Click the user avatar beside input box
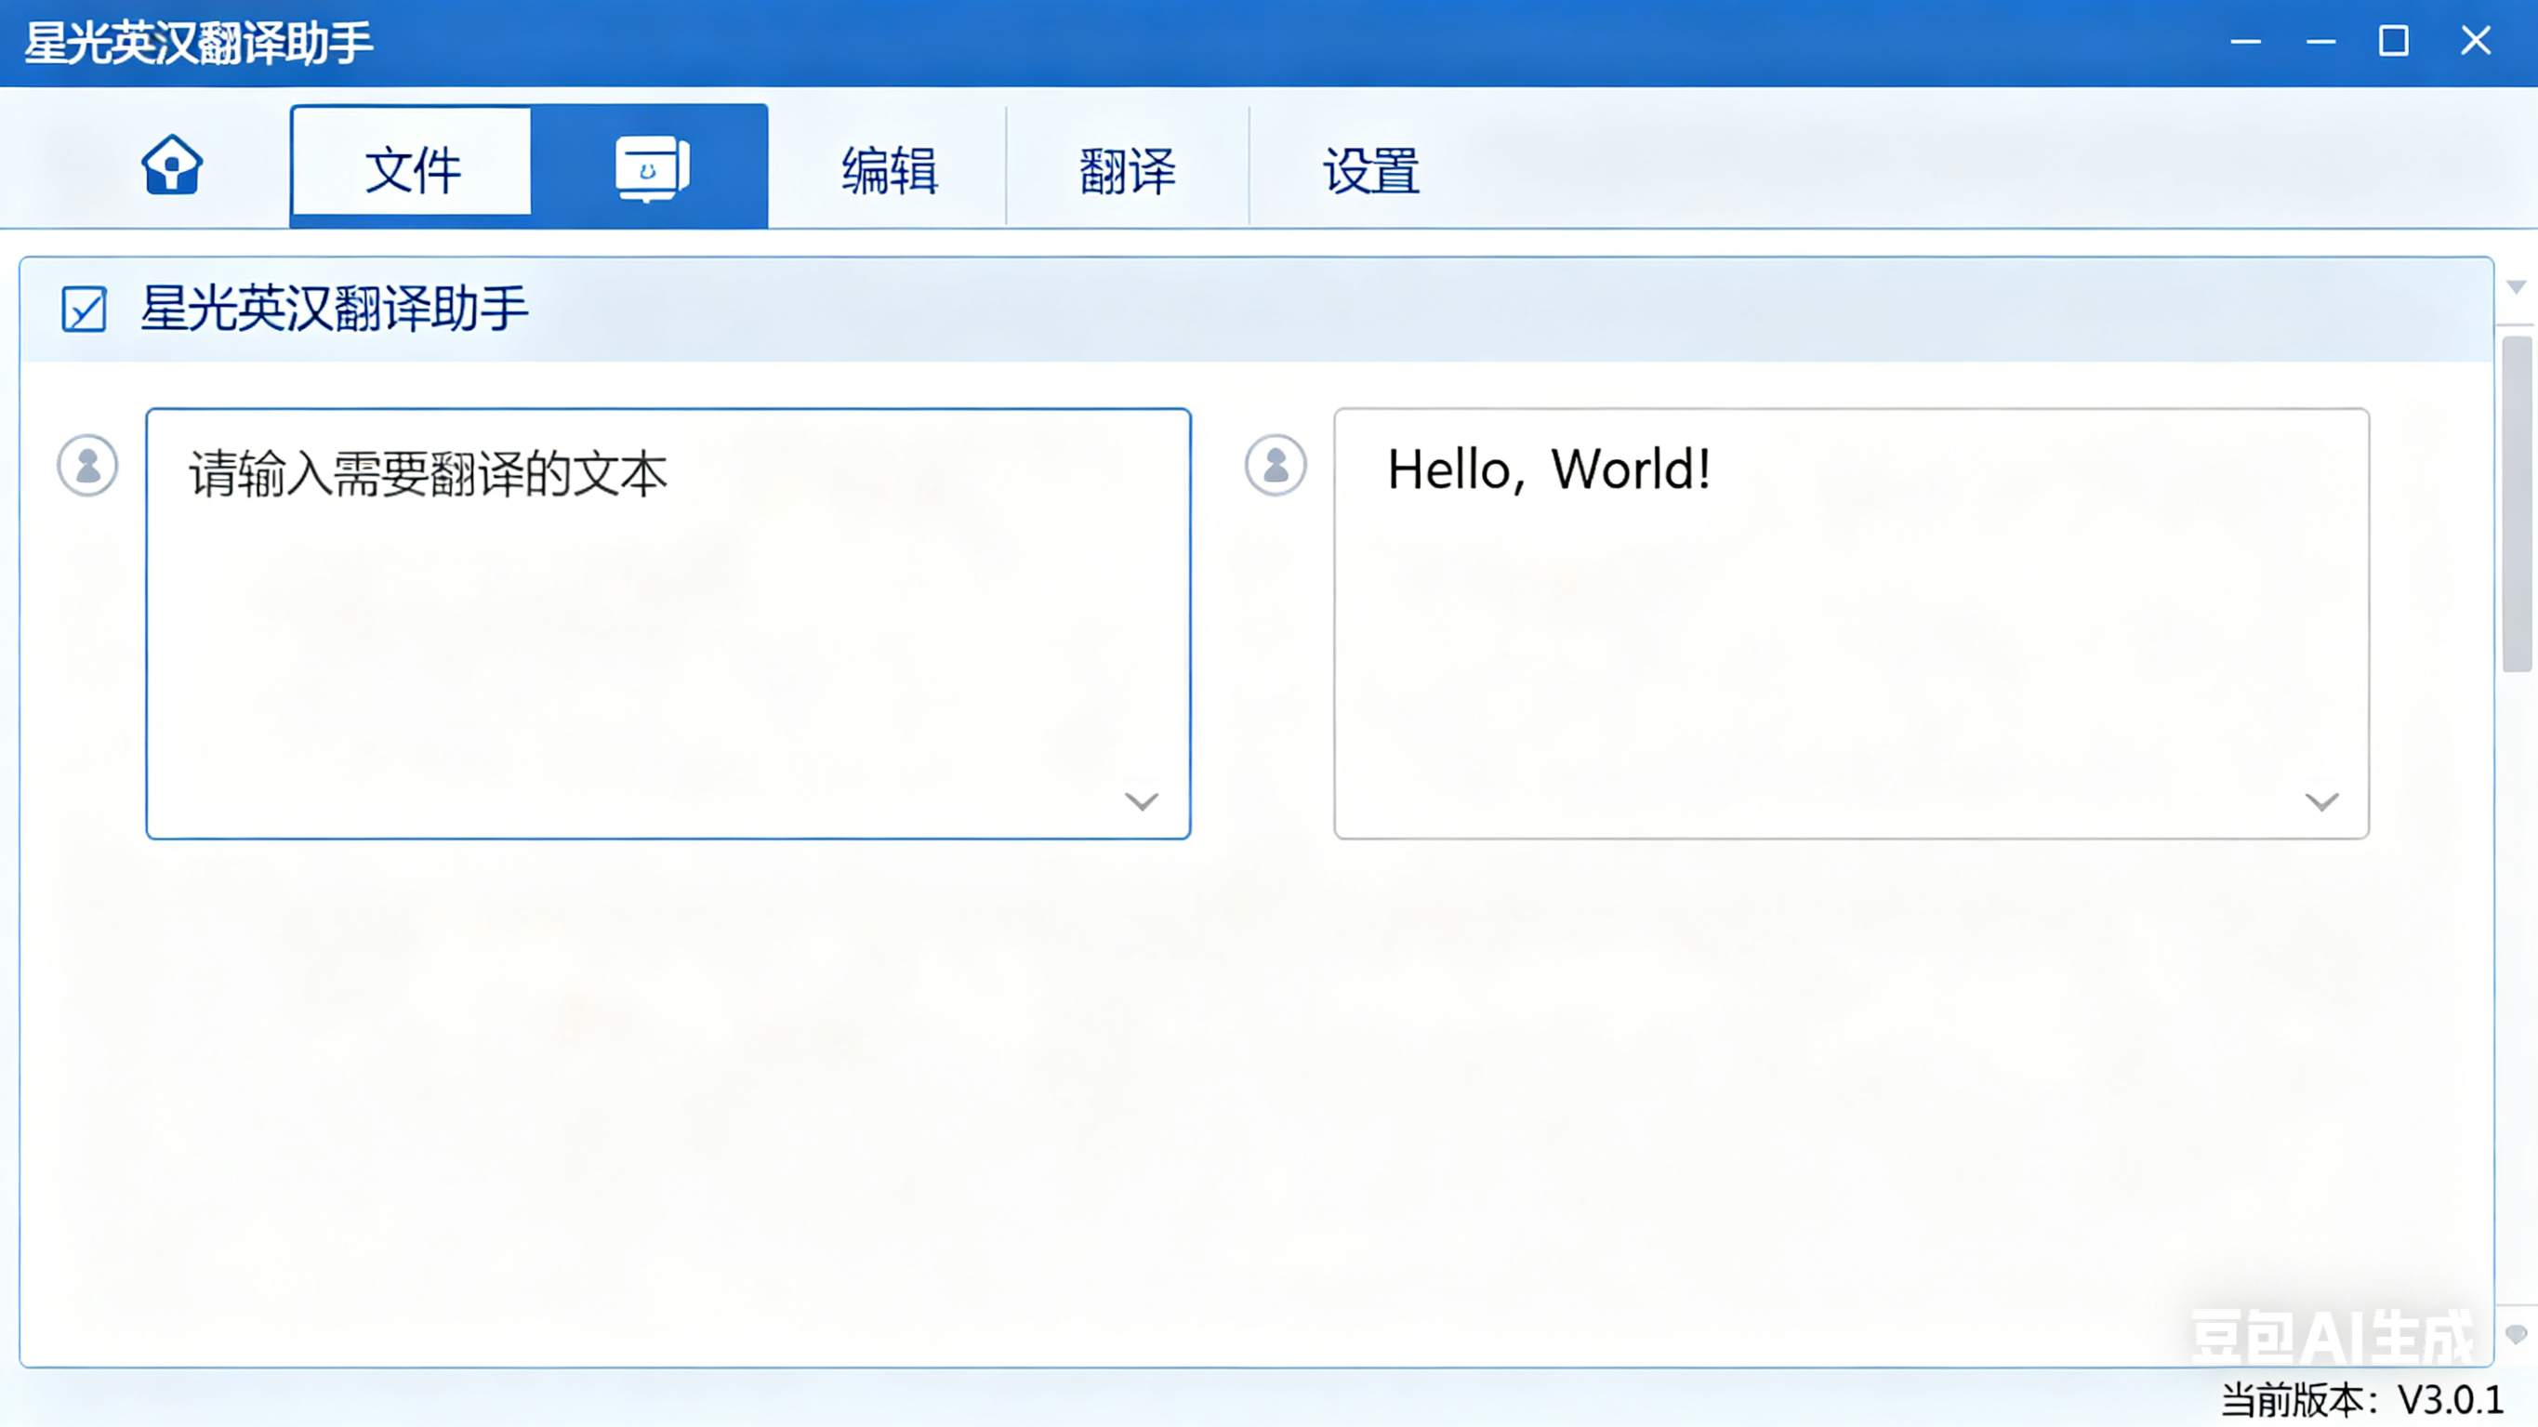2538x1427 pixels. pos(87,465)
